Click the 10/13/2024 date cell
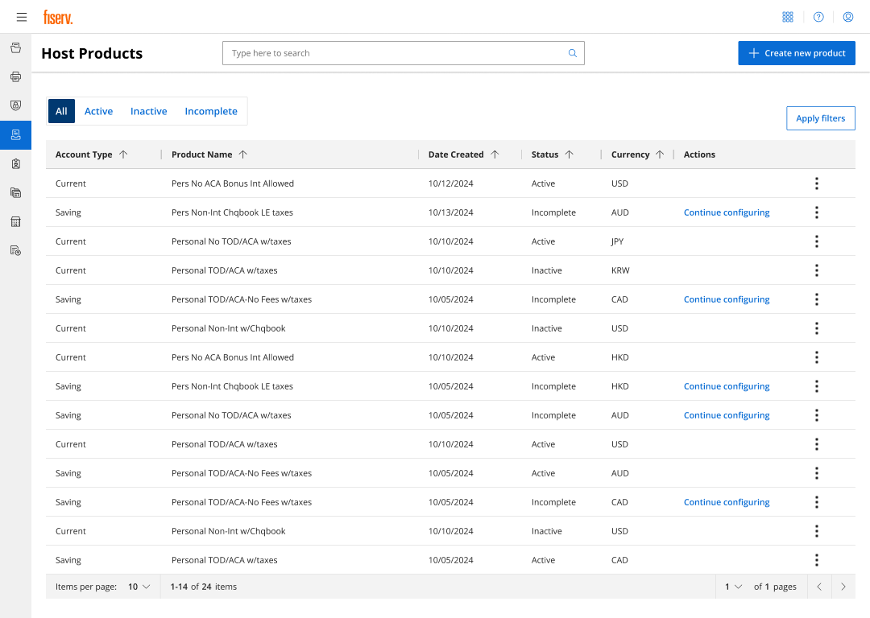Screen dimensions: 870x618 (x=450, y=212)
